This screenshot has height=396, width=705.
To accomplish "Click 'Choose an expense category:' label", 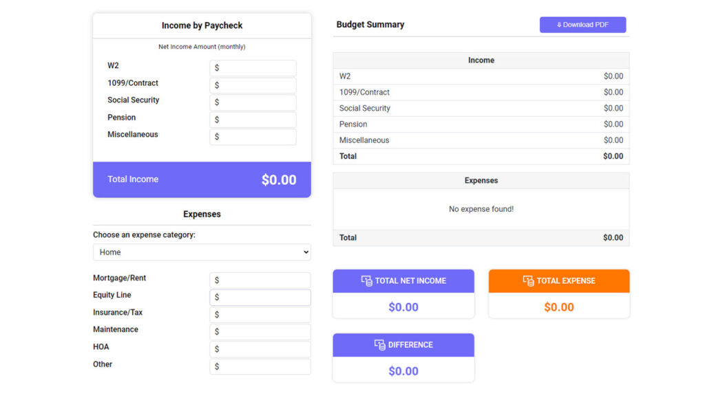I will point(144,235).
